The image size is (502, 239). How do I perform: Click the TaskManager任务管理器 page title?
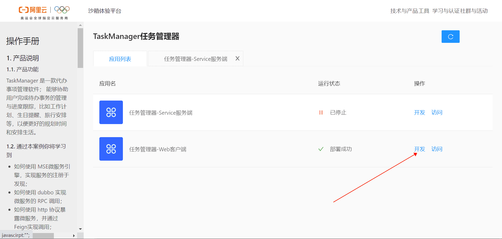[x=136, y=36]
